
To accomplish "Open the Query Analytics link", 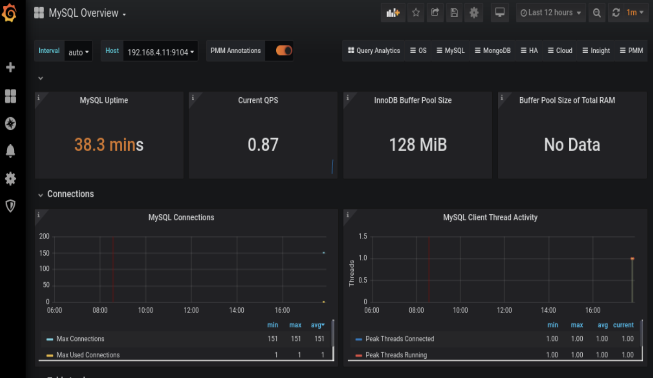I will point(374,51).
